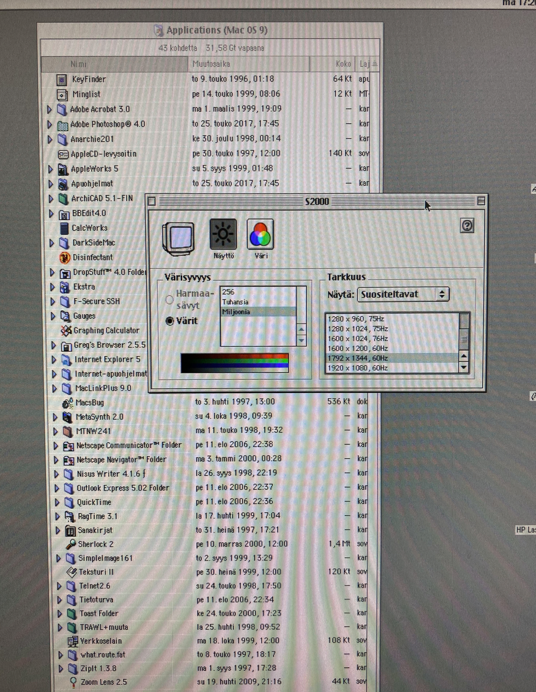The height and width of the screenshot is (692, 536).
Task: Select the Näyttö brightness icon
Action: pos(223,234)
